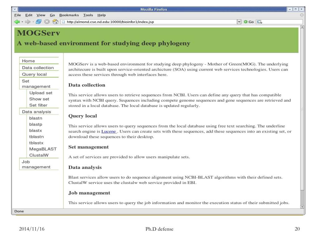Viewport: 319px width, 239px height.
Task: Click the MOGServ header title
Action: click(38, 33)
